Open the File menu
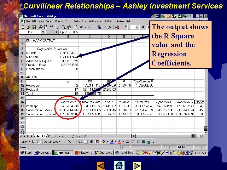 (x=28, y=21)
